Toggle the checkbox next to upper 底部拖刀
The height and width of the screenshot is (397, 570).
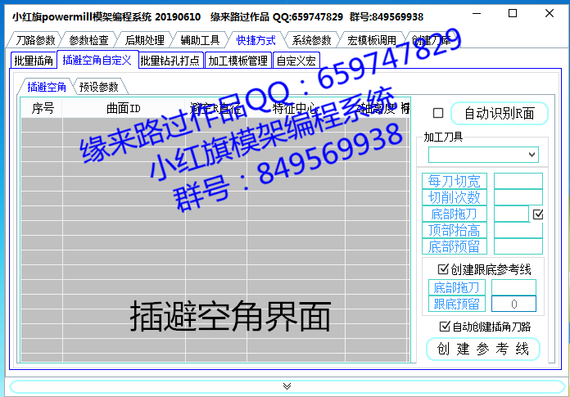coord(537,214)
